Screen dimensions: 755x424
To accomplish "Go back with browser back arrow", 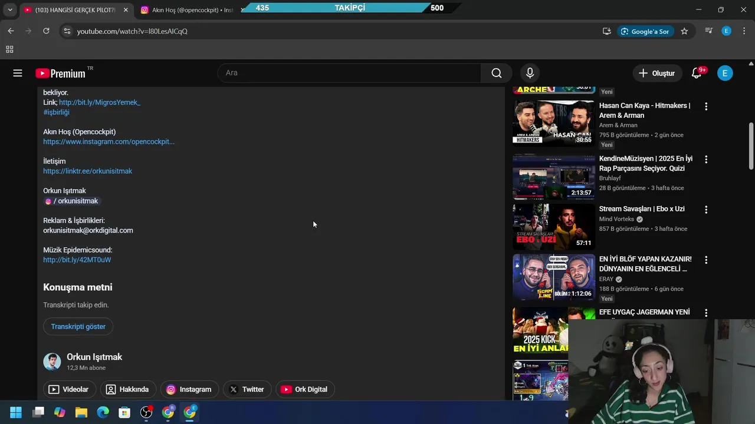I will (11, 31).
